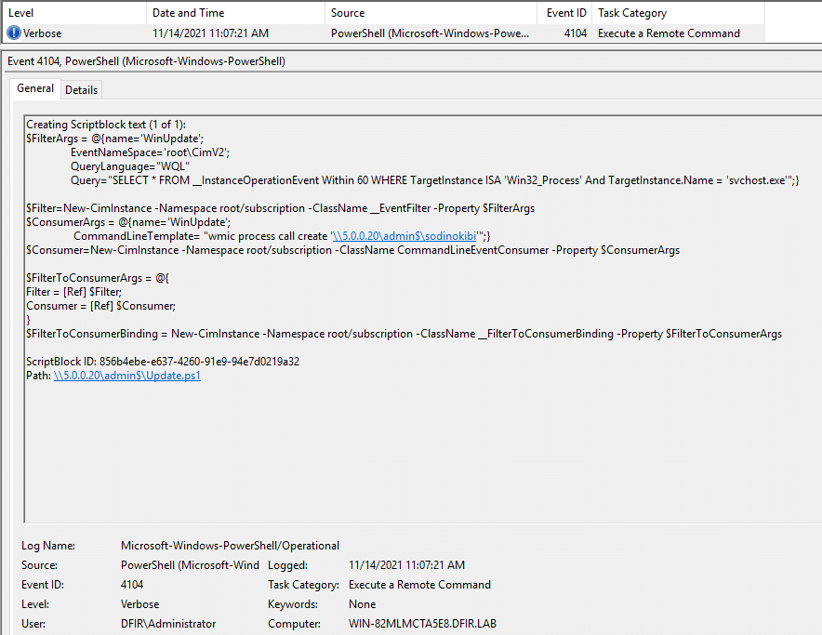Click Computer value WIN-82MLMCTA5E8.DFIR.LAB
Screen dimensions: 822x635
[x=422, y=624]
